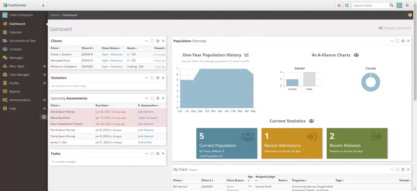
Task: Click the Female bar in Gender chart
Action: (x=292, y=83)
